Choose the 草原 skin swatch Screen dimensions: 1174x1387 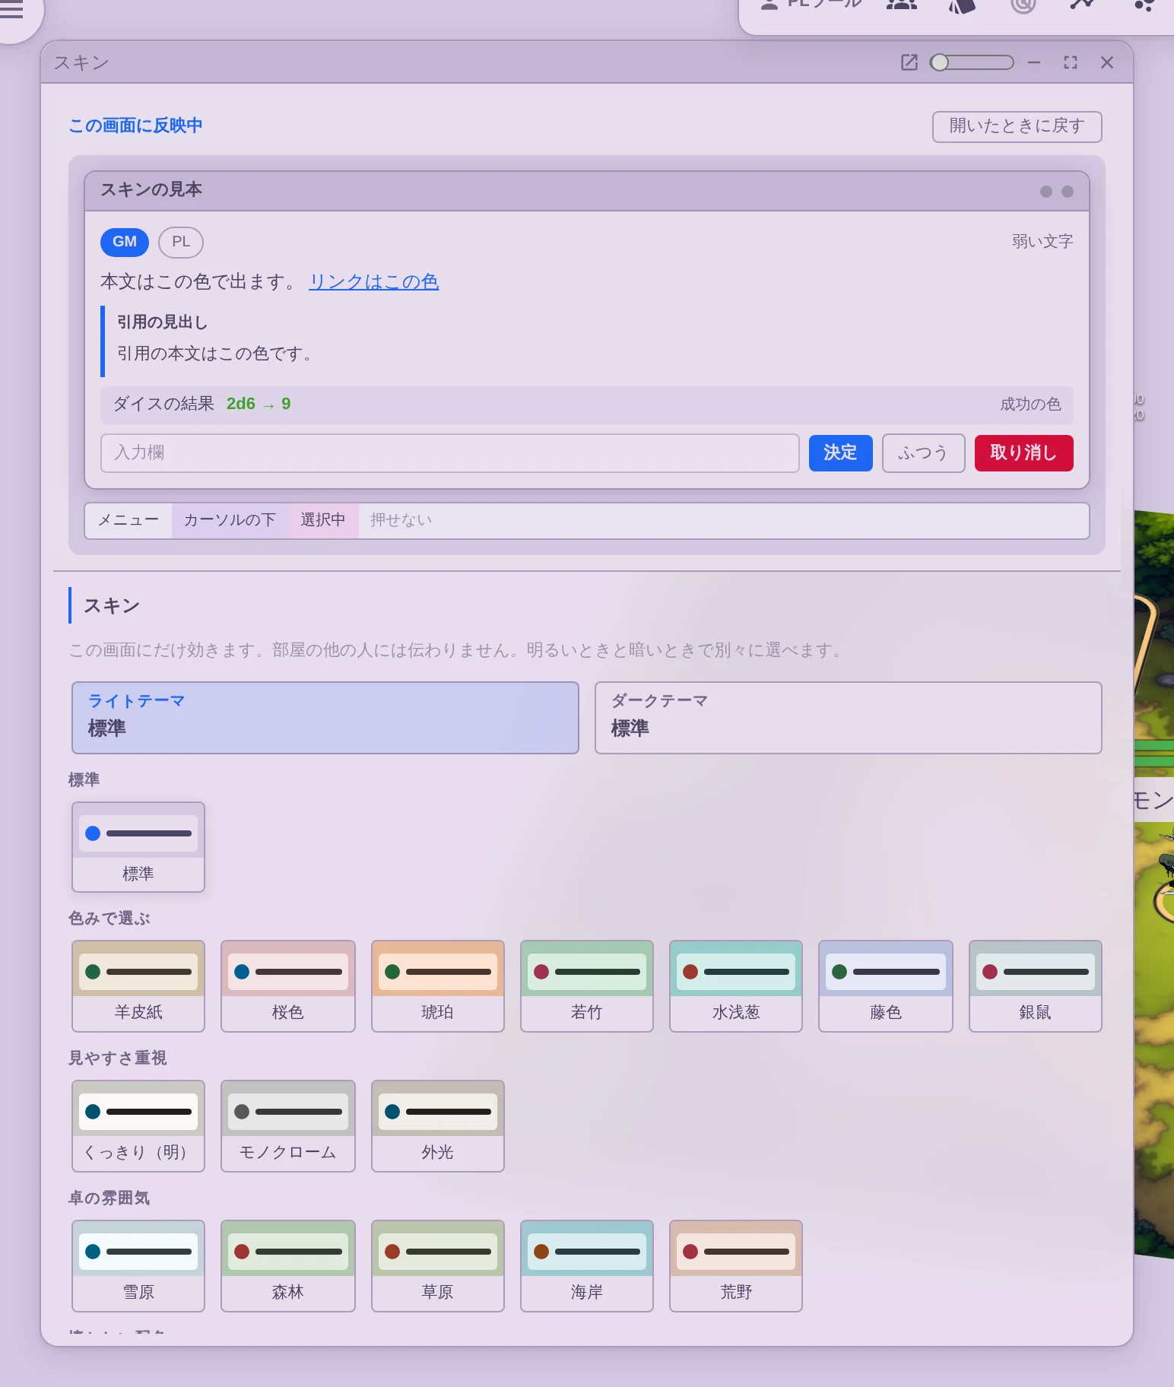[x=438, y=1266]
